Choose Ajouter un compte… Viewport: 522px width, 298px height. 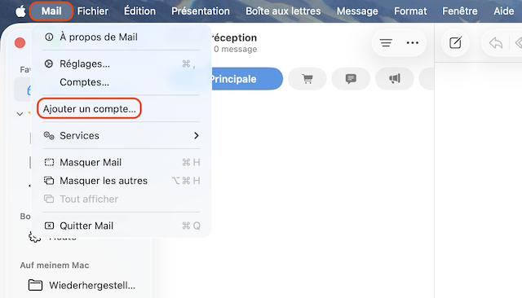(89, 108)
